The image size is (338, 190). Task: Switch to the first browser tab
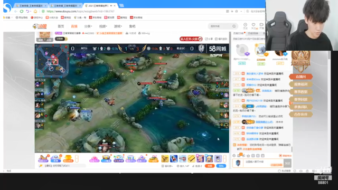pos(31,6)
